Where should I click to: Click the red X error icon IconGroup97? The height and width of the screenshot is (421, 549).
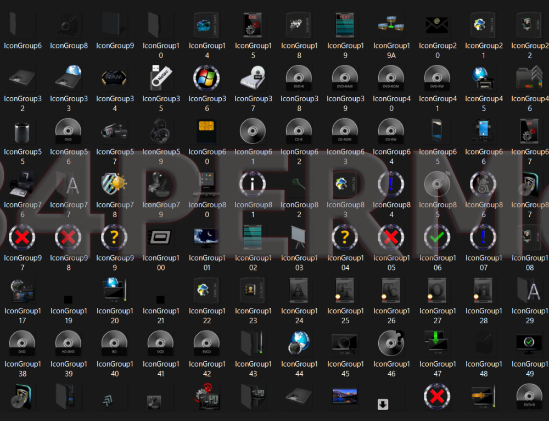point(23,236)
